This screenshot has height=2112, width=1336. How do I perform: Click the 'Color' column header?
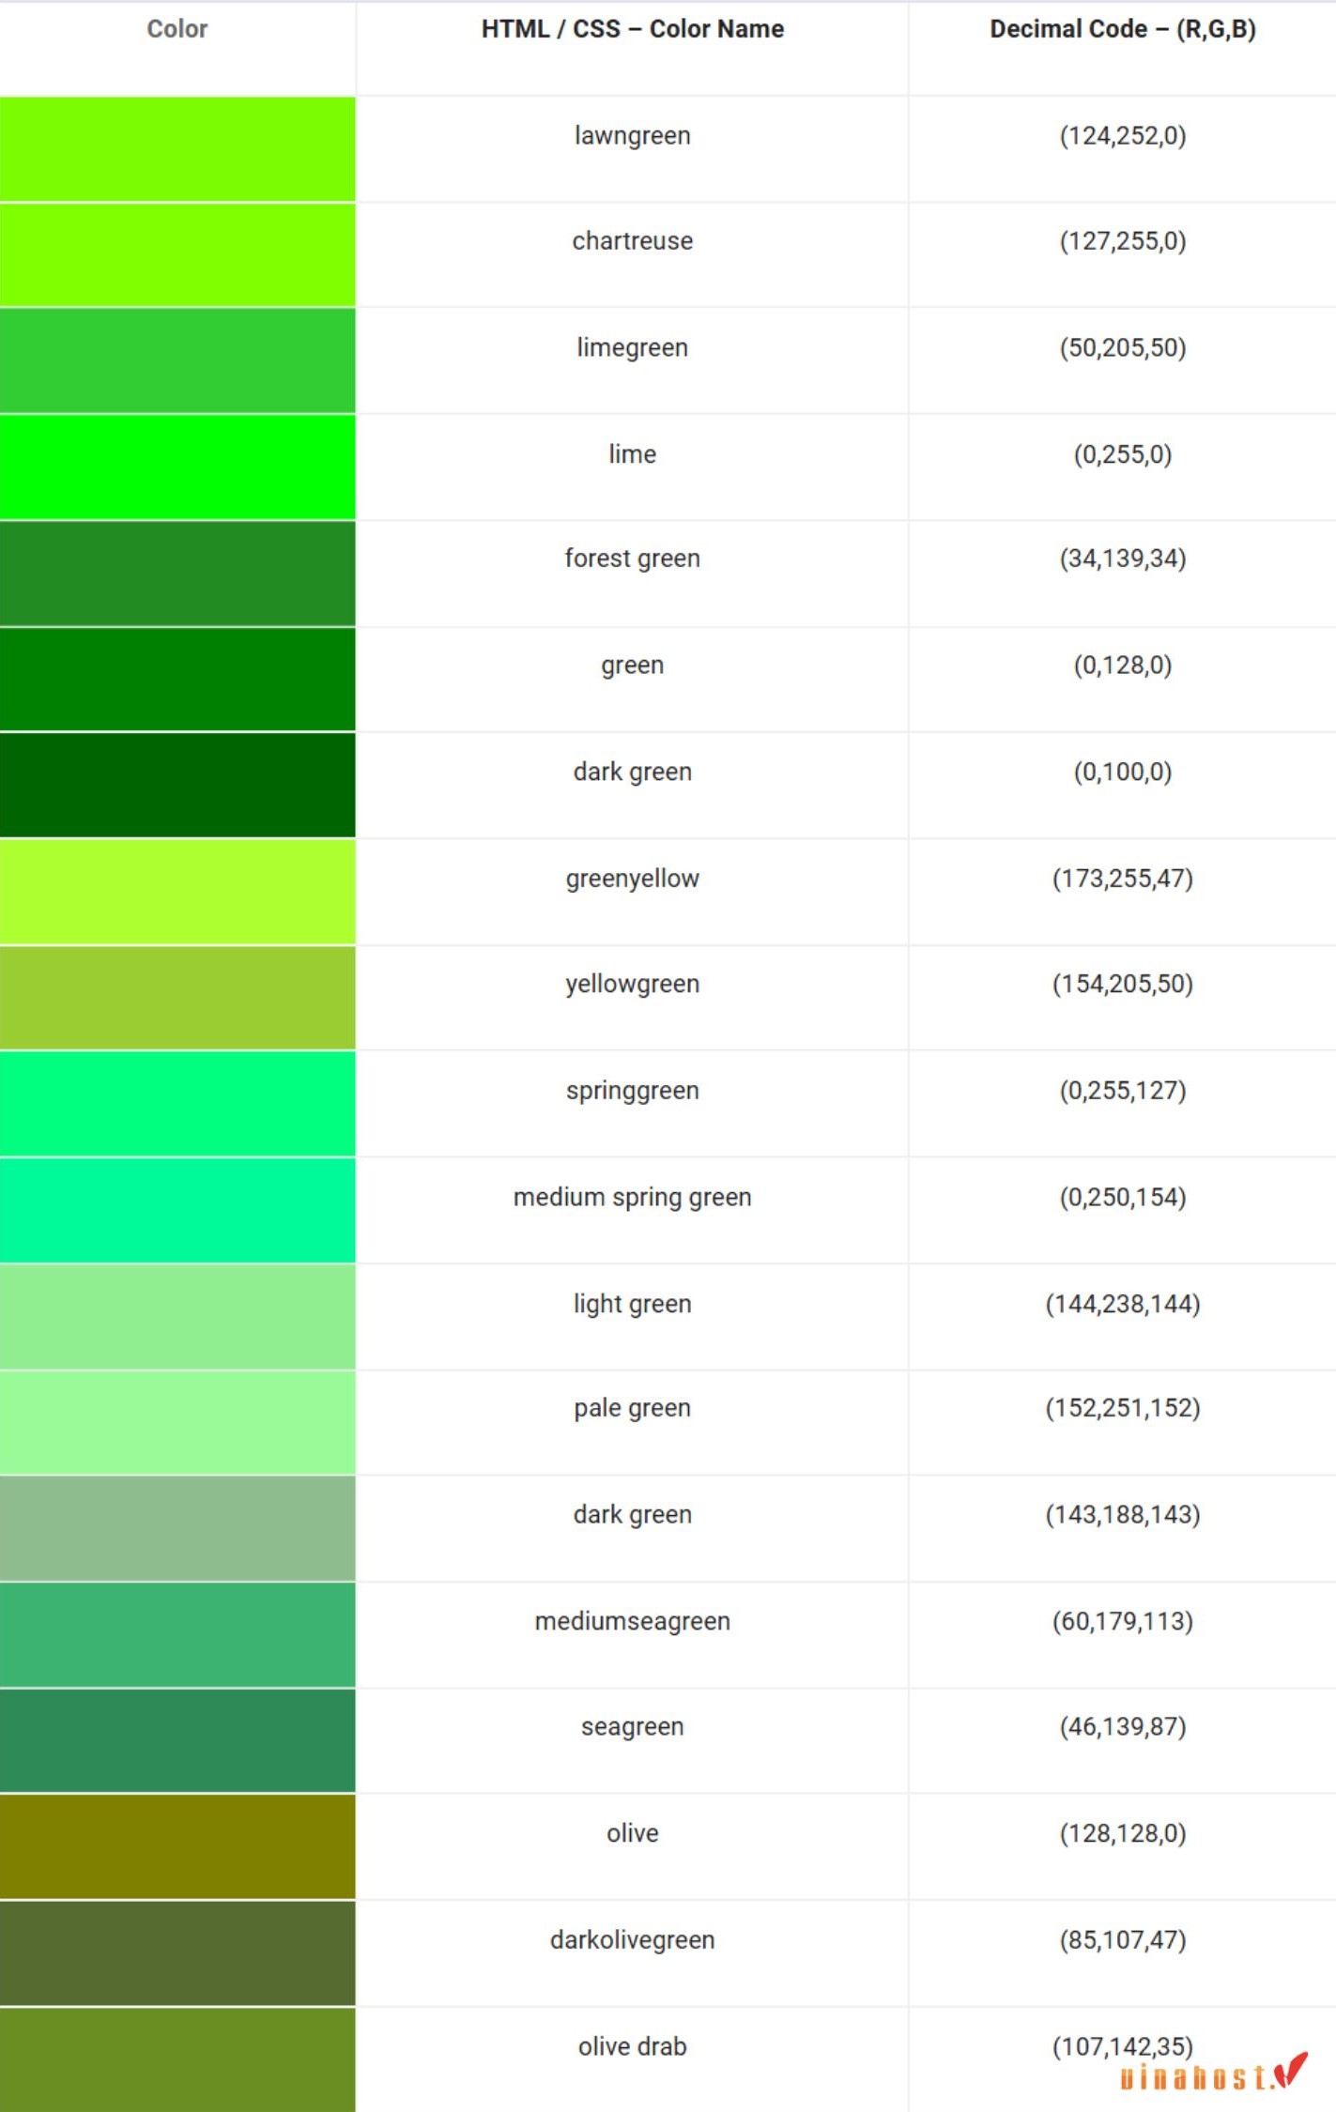coord(177,29)
